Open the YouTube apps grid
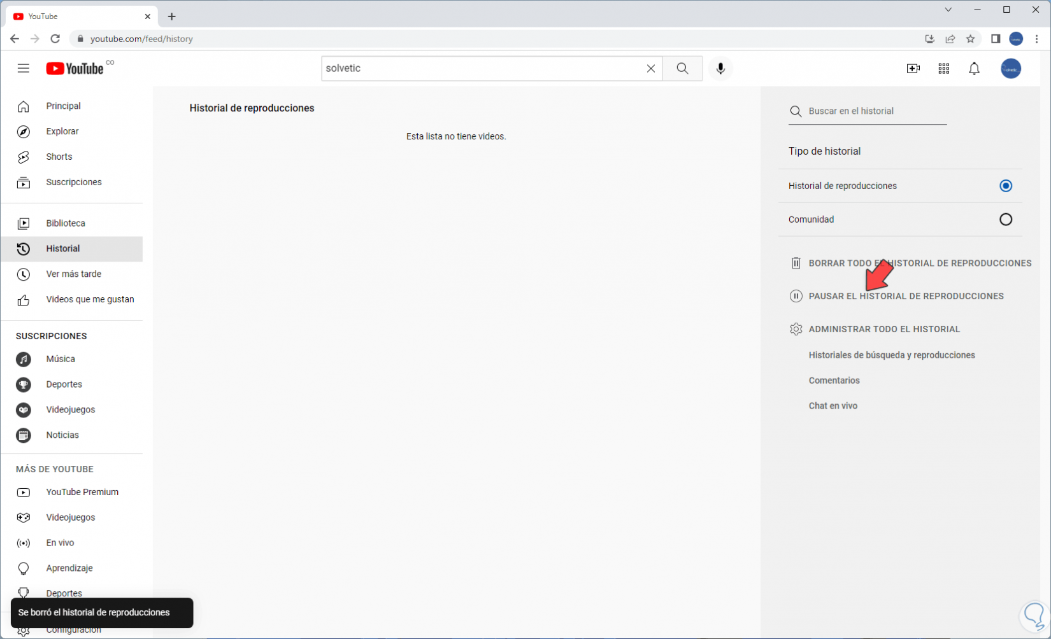 [944, 68]
